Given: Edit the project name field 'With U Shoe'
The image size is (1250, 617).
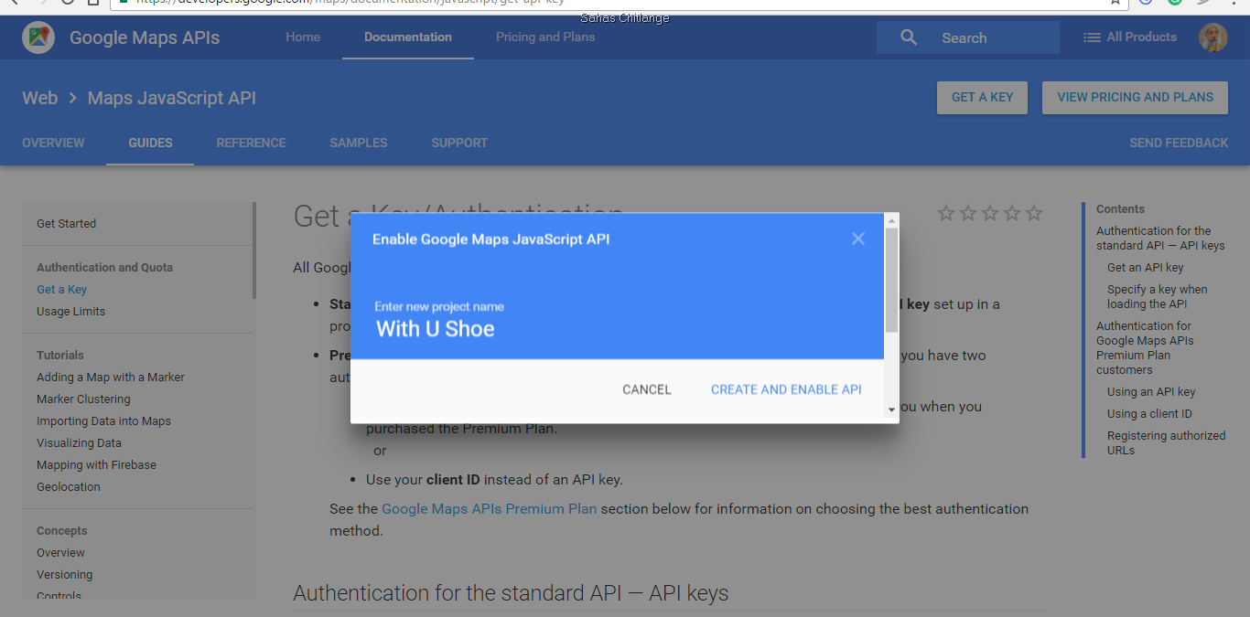Looking at the screenshot, I should pyautogui.click(x=436, y=329).
